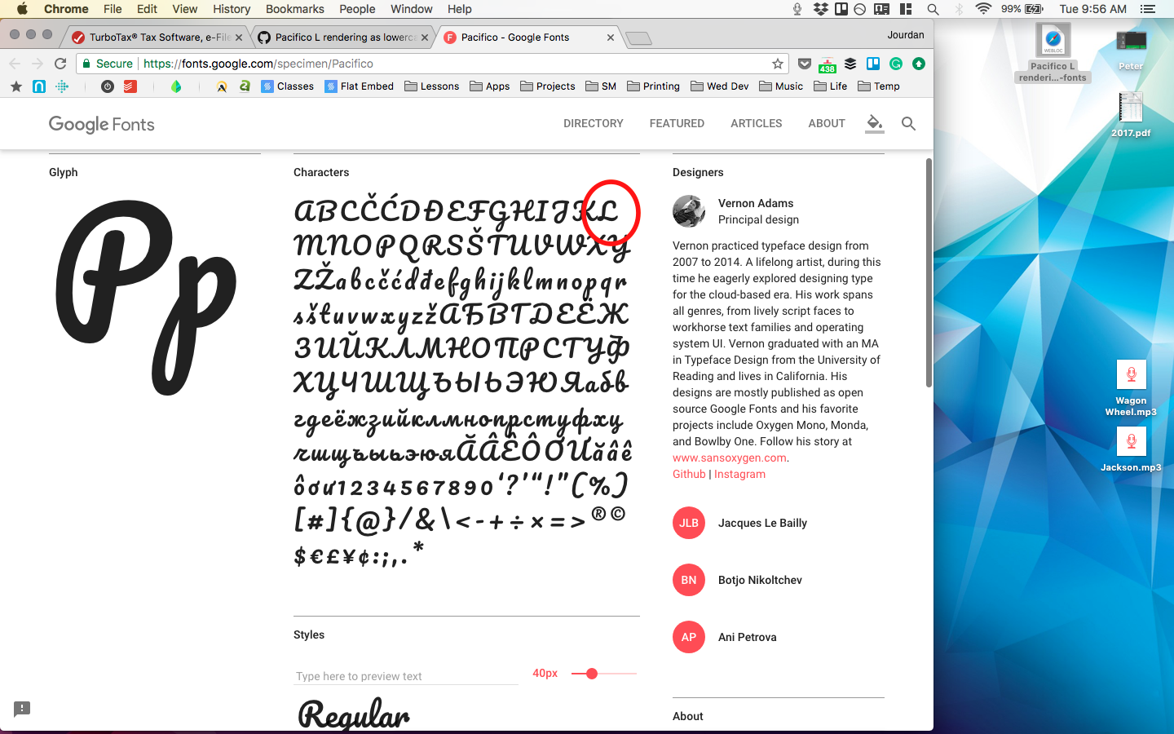Reload the page using the refresh icon
This screenshot has width=1174, height=734.
coord(60,63)
